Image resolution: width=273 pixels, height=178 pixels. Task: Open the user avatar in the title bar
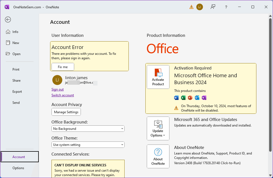tap(200, 7)
